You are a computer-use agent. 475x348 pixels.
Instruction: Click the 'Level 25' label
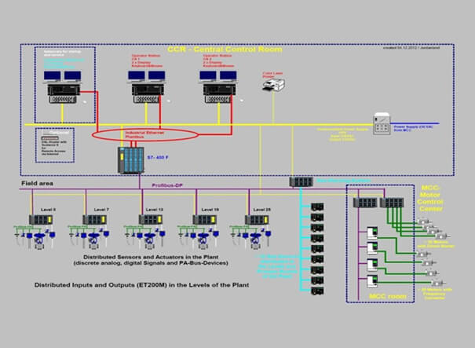tap(262, 210)
